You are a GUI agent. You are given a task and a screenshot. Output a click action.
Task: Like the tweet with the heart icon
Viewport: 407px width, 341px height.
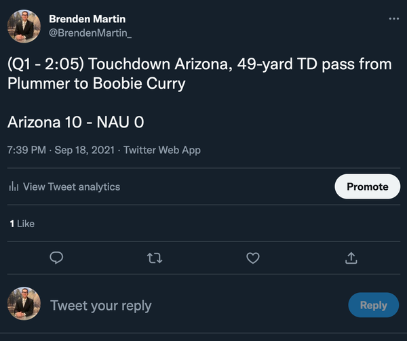click(x=252, y=258)
